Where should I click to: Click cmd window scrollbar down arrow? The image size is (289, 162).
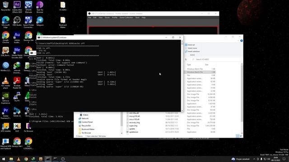point(182,110)
